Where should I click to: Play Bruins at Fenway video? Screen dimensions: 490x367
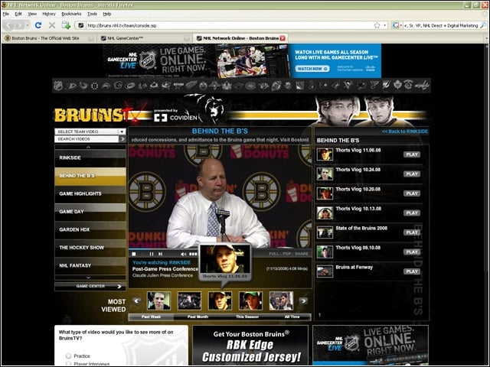click(412, 271)
